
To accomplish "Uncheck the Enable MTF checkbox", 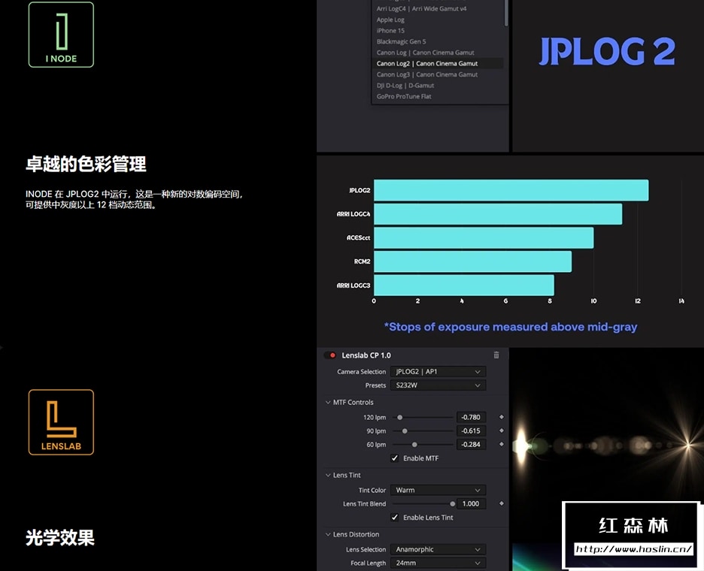I will (395, 458).
